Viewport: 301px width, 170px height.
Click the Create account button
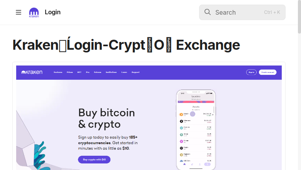pos(267,72)
